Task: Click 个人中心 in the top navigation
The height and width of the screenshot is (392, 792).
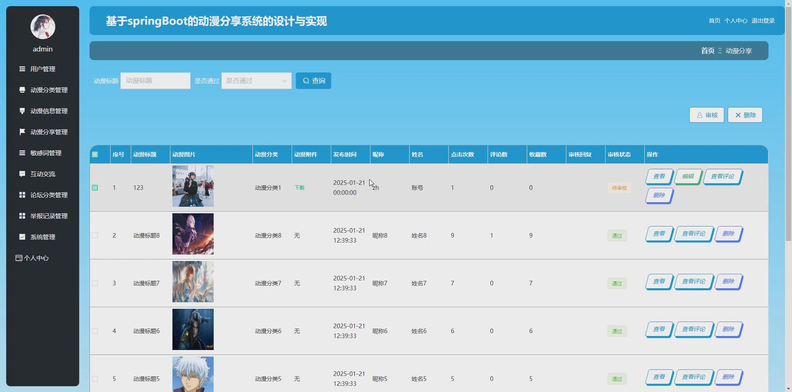Action: coord(736,21)
